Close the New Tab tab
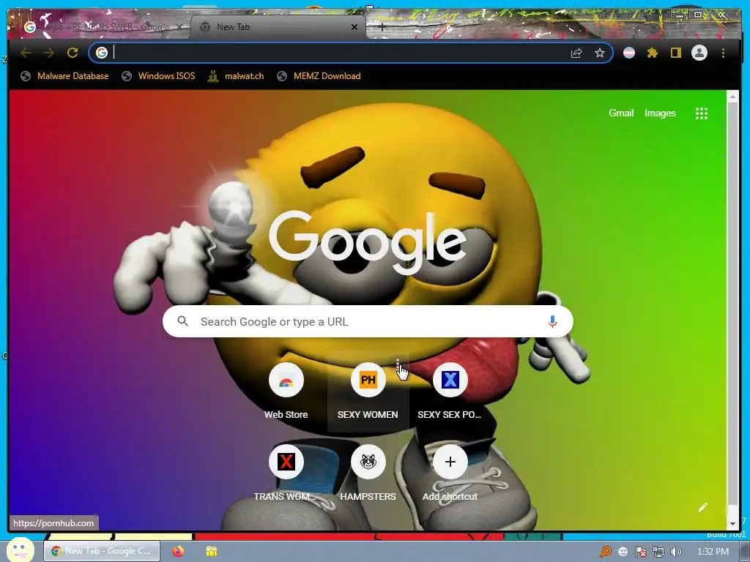 pos(354,27)
